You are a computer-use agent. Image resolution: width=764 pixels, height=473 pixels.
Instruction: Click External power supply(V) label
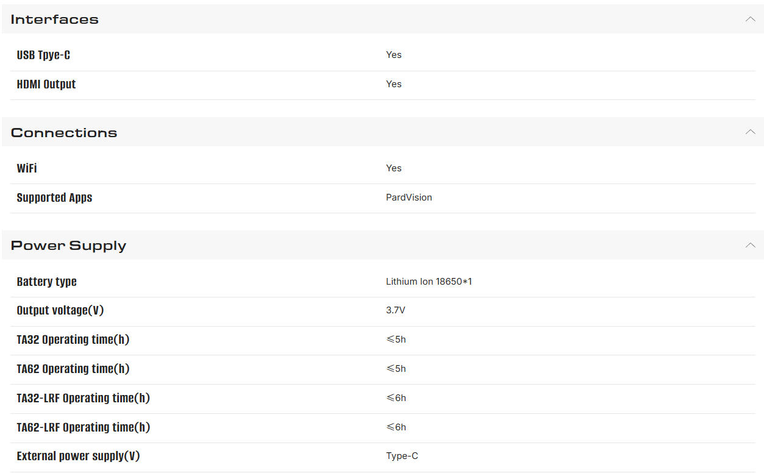click(78, 456)
